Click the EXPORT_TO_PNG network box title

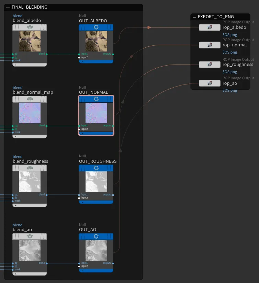coord(216,17)
